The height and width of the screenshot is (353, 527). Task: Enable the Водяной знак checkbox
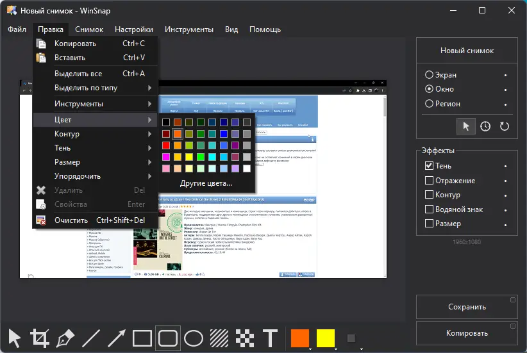click(x=429, y=209)
